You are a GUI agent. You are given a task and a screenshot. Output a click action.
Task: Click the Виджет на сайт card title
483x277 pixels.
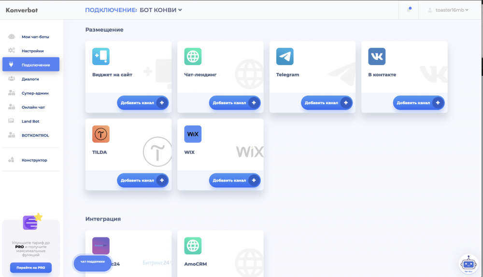click(x=112, y=74)
